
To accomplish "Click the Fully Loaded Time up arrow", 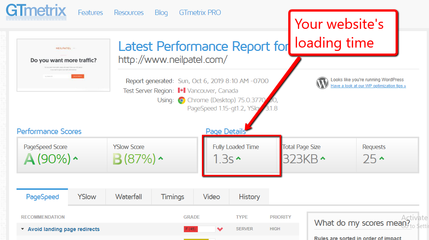I will (x=238, y=158).
